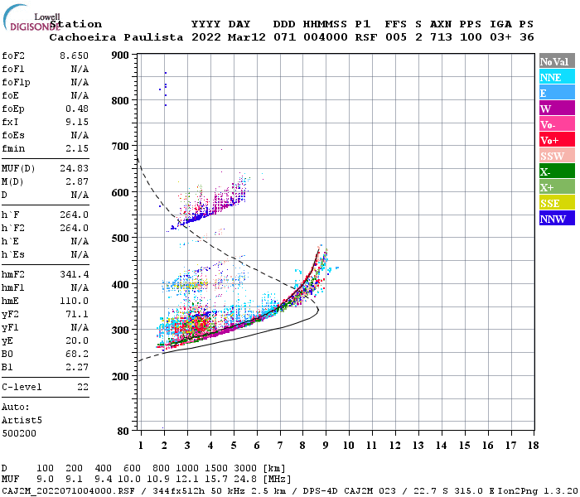This screenshot has height=497, width=580.
Task: Click the 900 km y-axis label
Action: point(120,55)
